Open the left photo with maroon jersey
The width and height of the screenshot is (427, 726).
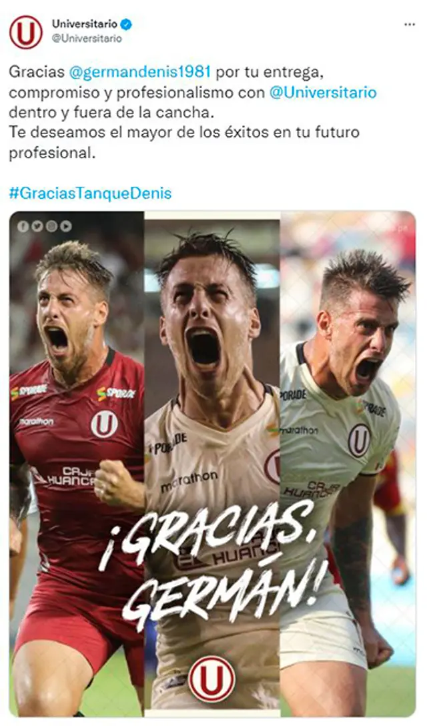(77, 464)
